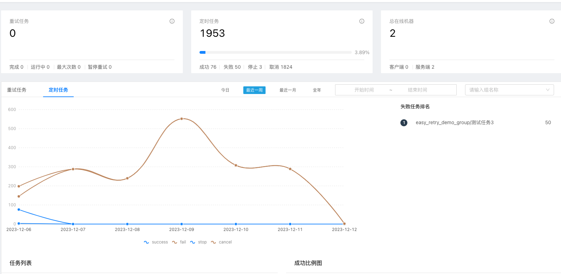Select 最近一周 time range option
Screen dimensions: 561x274
click(254, 90)
